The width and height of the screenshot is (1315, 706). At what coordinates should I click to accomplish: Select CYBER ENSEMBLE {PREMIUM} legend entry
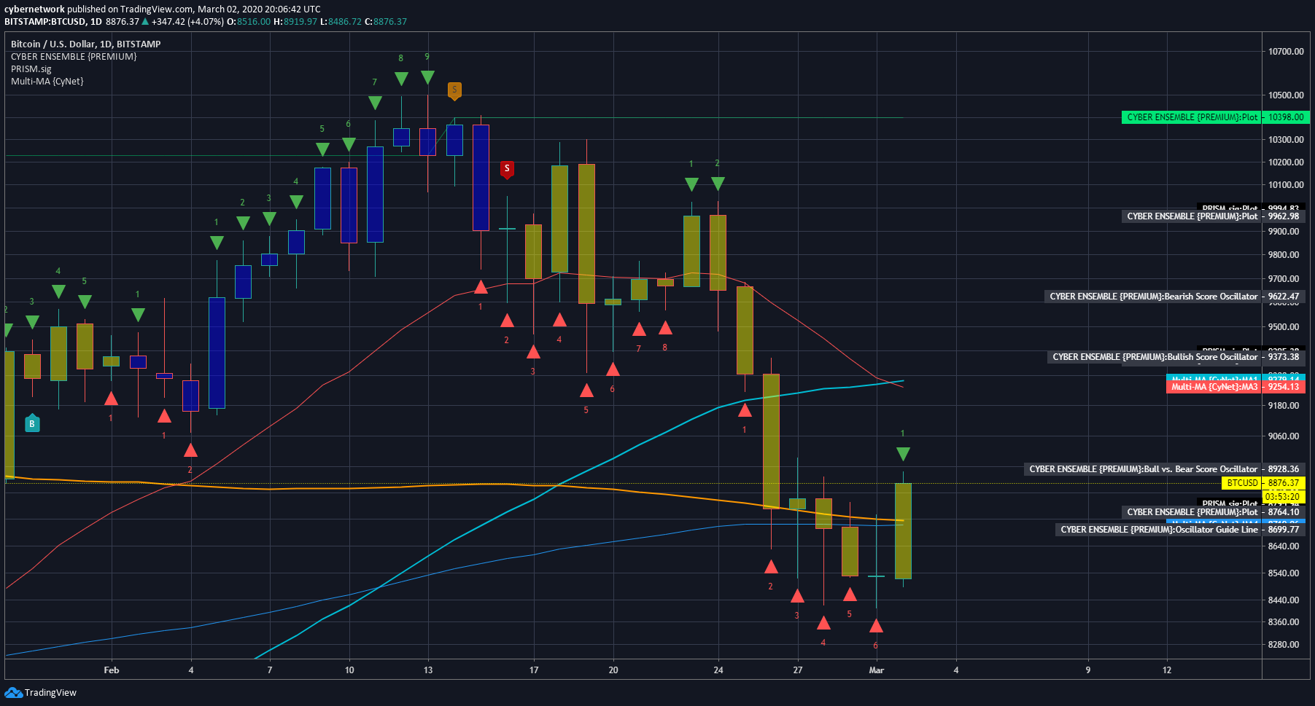(x=74, y=56)
